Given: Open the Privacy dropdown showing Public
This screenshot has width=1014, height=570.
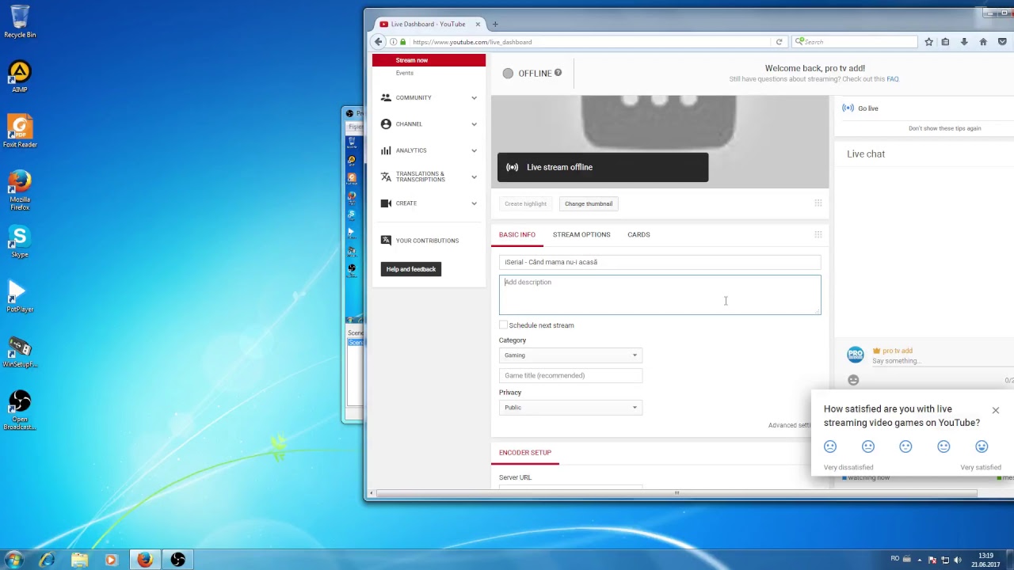Looking at the screenshot, I should pyautogui.click(x=570, y=408).
